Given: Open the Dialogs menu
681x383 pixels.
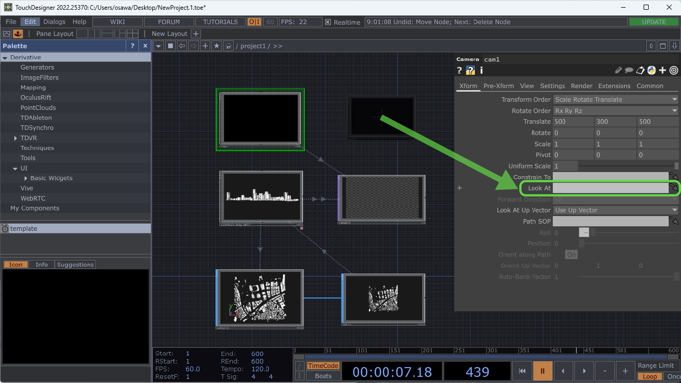Looking at the screenshot, I should click(x=54, y=22).
